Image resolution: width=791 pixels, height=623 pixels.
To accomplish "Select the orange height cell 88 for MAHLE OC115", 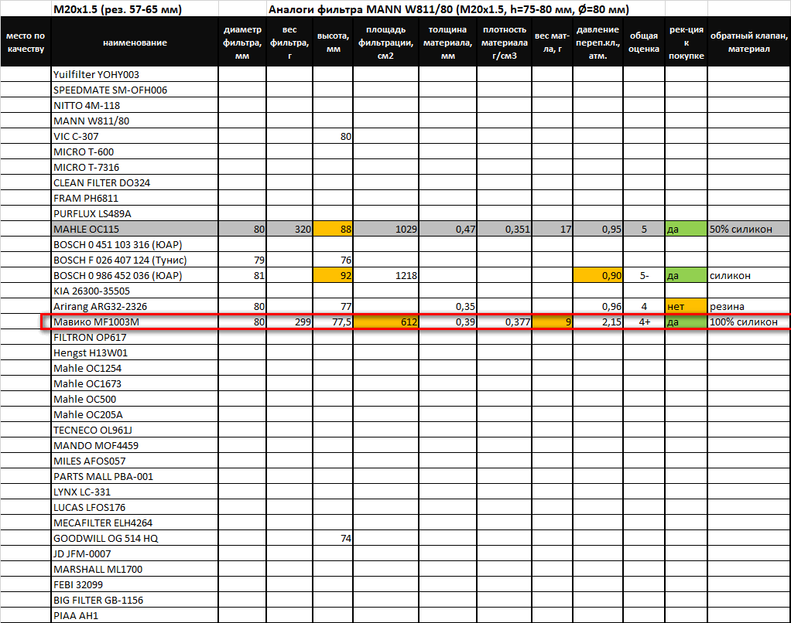I will [333, 229].
